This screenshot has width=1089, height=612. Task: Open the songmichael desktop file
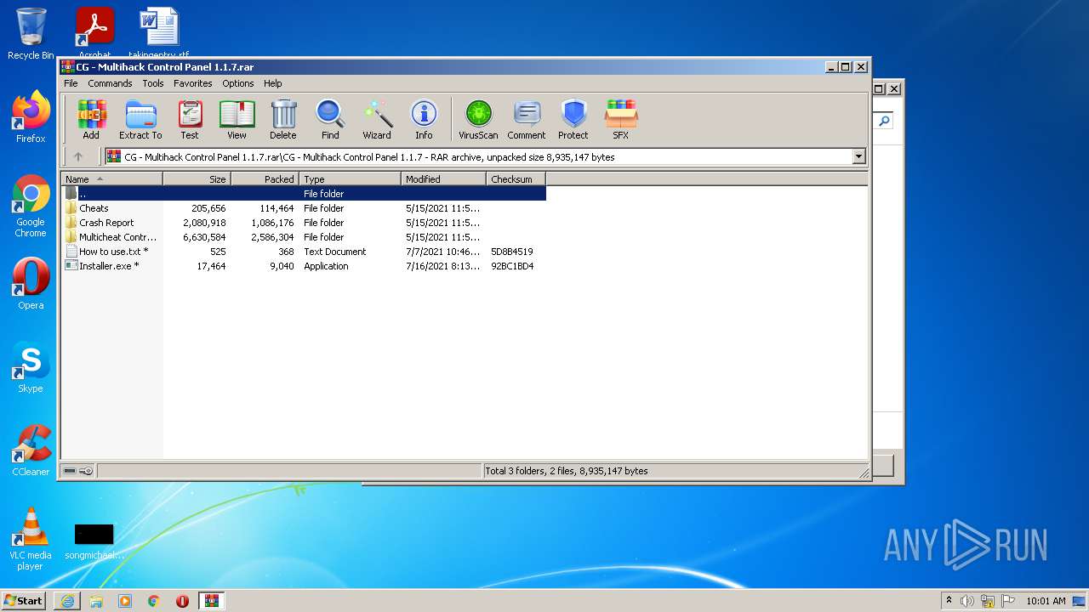[94, 541]
